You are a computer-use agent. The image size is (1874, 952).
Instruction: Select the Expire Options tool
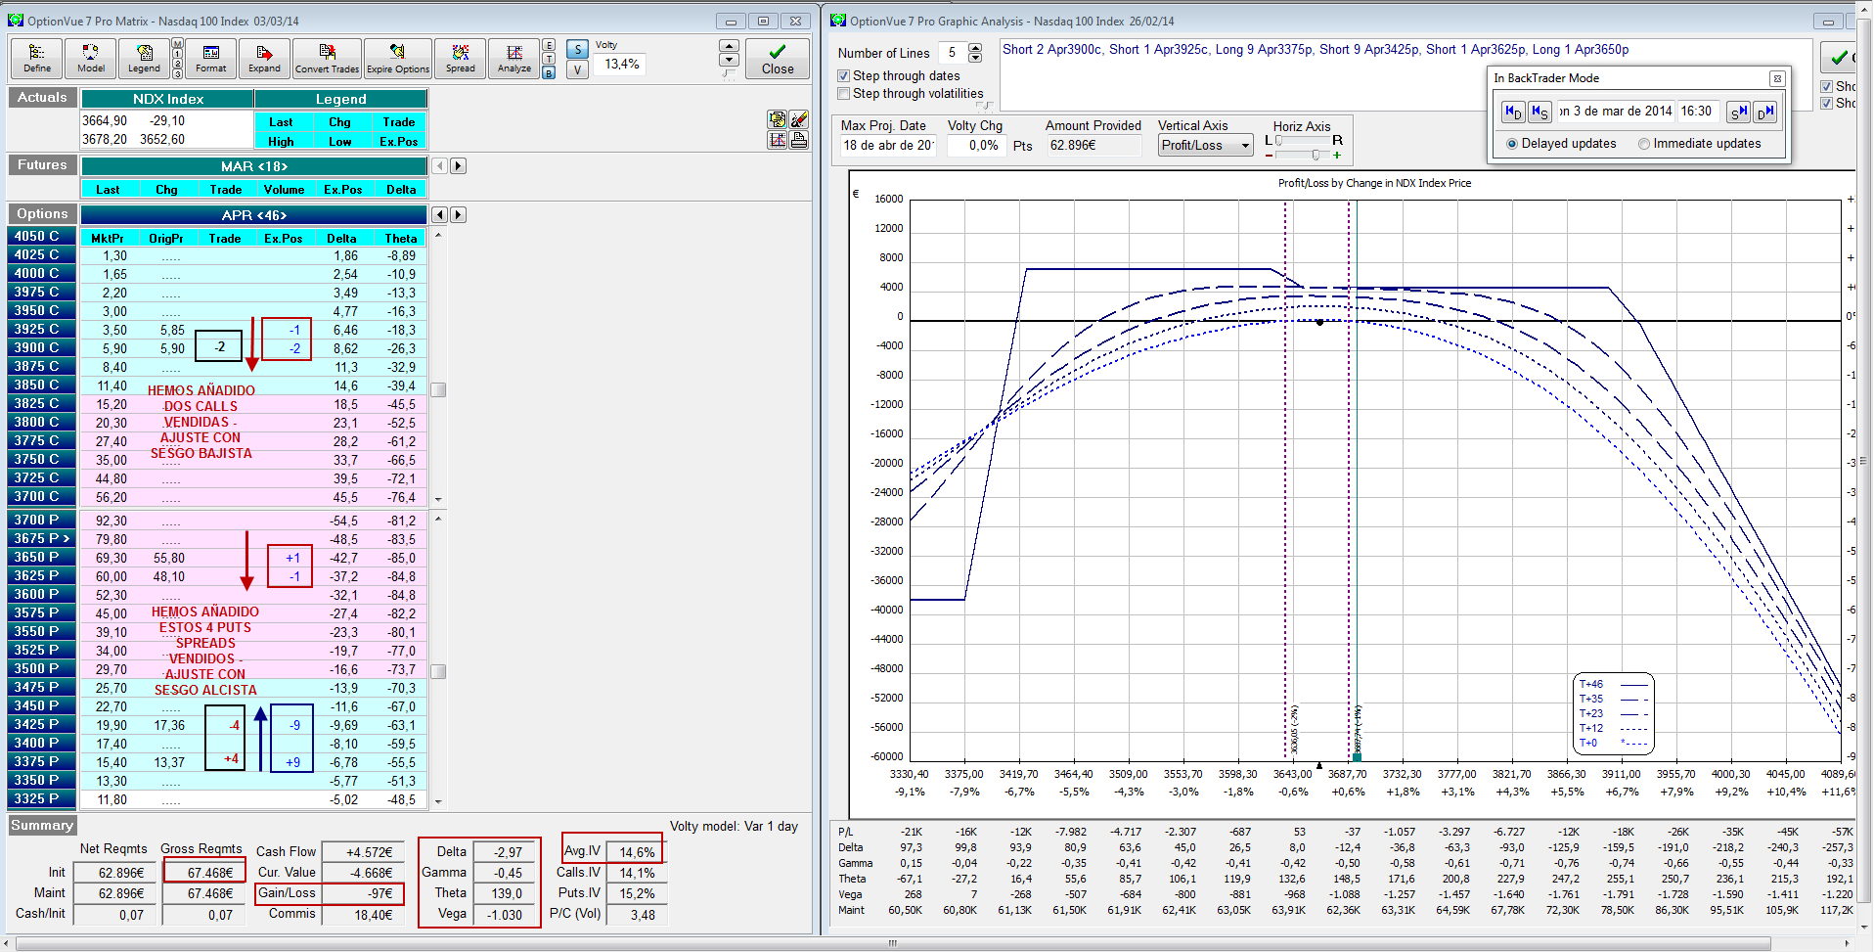pyautogui.click(x=398, y=58)
